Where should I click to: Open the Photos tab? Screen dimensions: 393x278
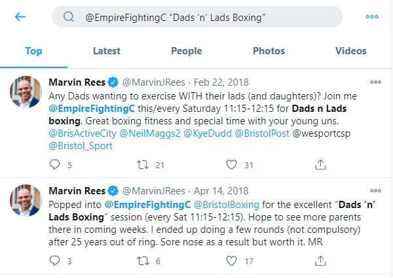point(269,51)
